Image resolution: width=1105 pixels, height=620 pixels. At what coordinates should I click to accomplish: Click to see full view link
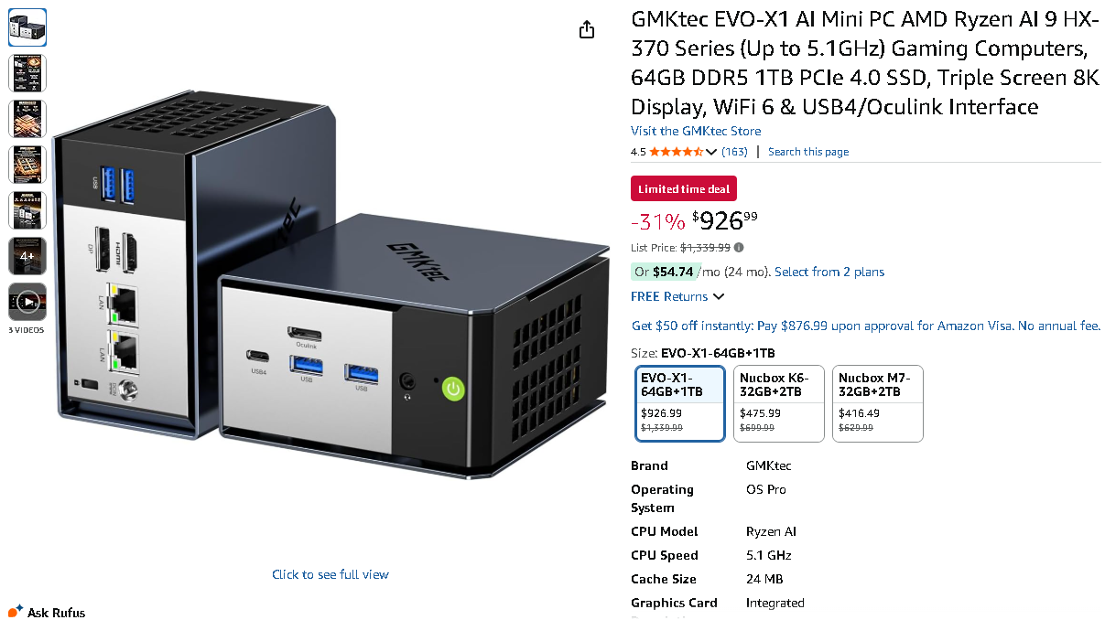pyautogui.click(x=330, y=575)
